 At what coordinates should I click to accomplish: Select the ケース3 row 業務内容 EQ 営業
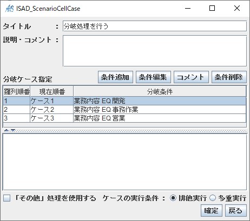[124, 118]
